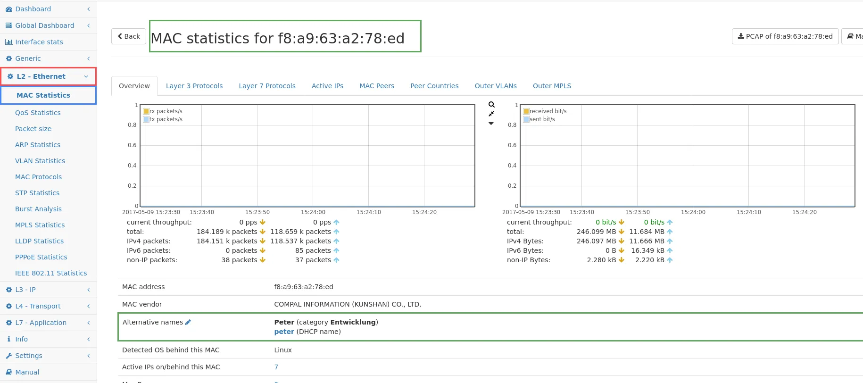
Task: Toggle the tx packets/s legend swatch
Action: point(146,119)
